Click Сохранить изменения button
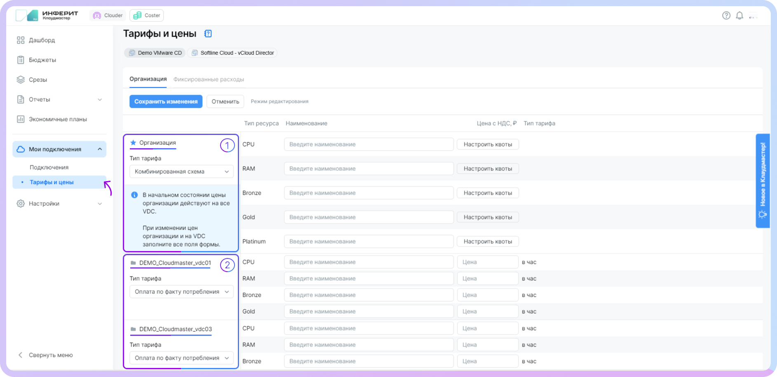 pos(166,102)
